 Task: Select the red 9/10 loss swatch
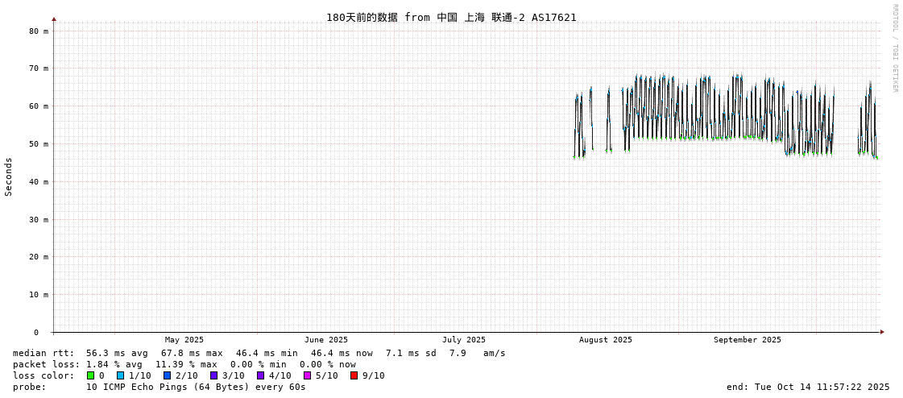(x=354, y=375)
